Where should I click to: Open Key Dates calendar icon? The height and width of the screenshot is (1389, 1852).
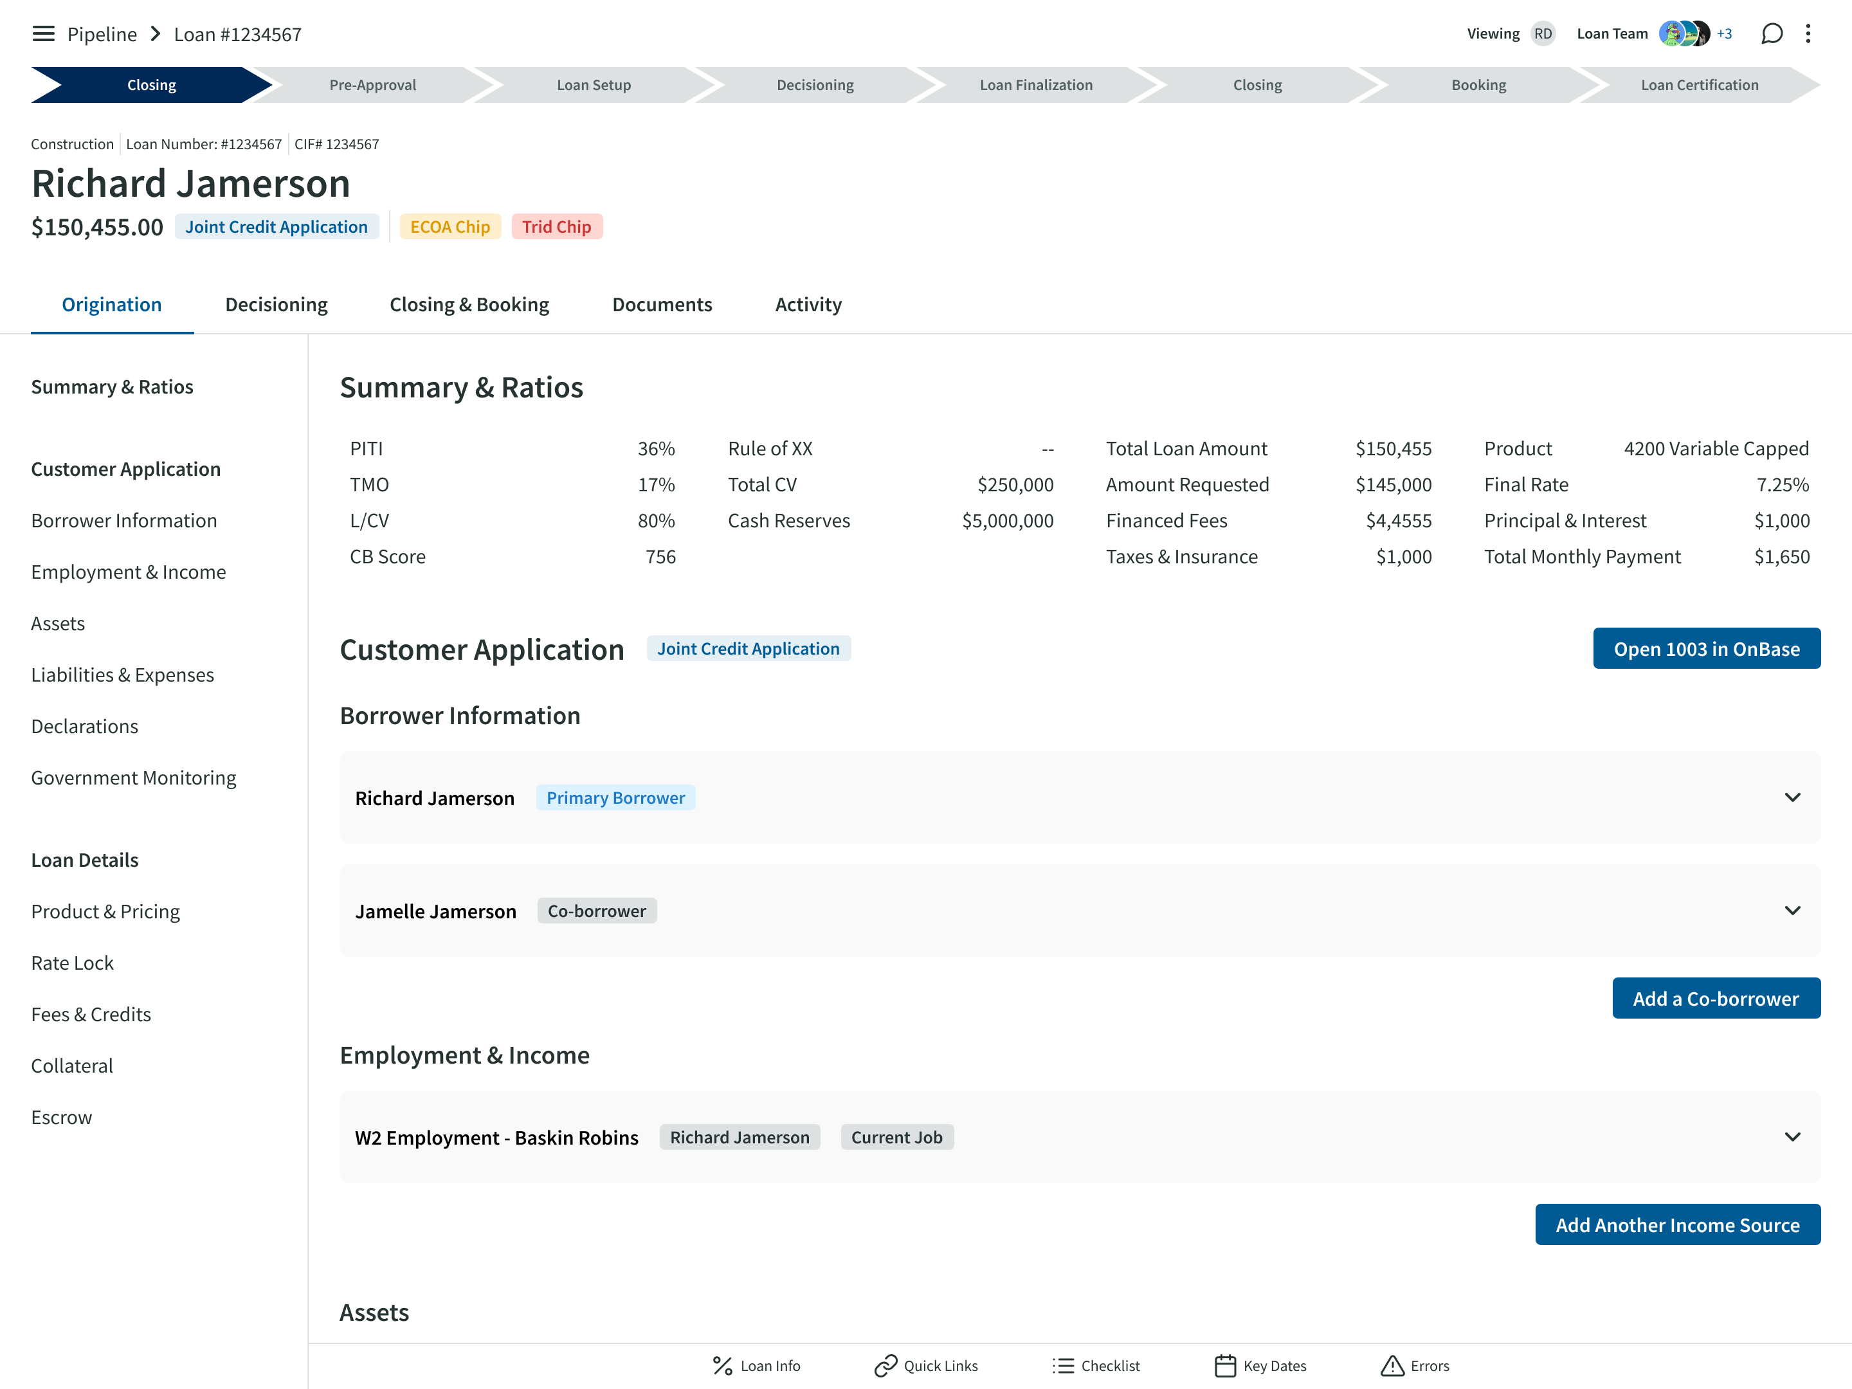coord(1224,1366)
